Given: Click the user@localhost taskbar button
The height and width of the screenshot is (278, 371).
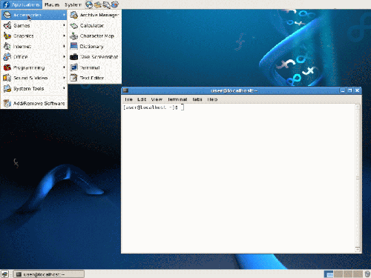Looking at the screenshot, I should click(x=48, y=274).
